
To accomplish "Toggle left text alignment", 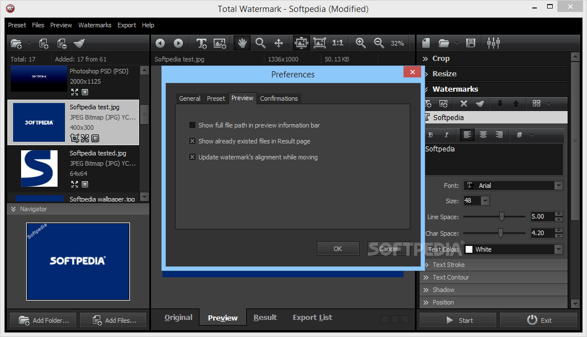I will pos(467,135).
